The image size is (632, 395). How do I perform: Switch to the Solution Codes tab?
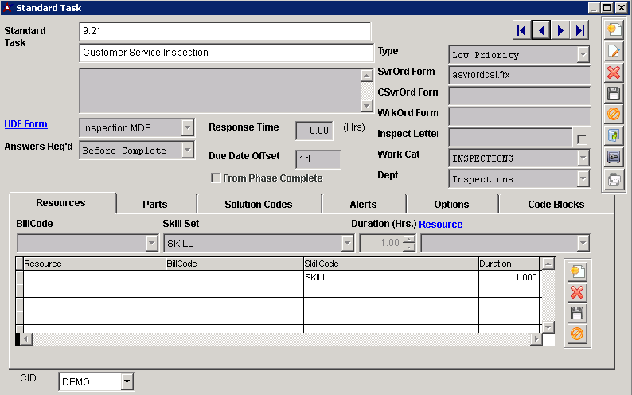(259, 205)
